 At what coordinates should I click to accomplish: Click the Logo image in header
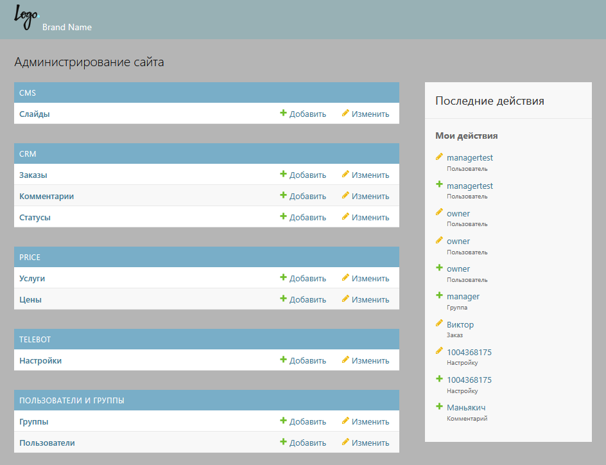pyautogui.click(x=26, y=17)
